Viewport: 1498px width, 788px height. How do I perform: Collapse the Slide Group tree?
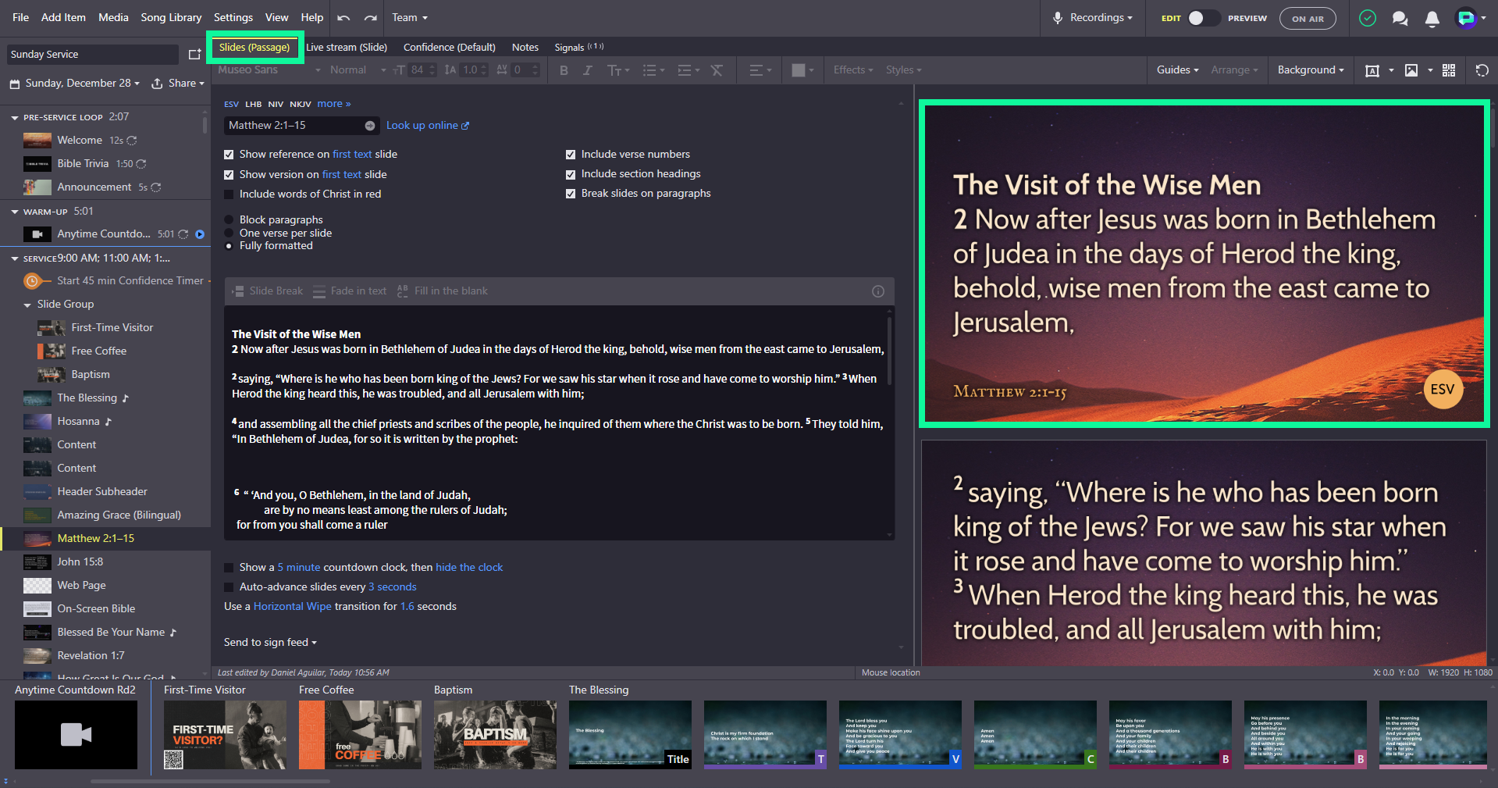point(27,305)
